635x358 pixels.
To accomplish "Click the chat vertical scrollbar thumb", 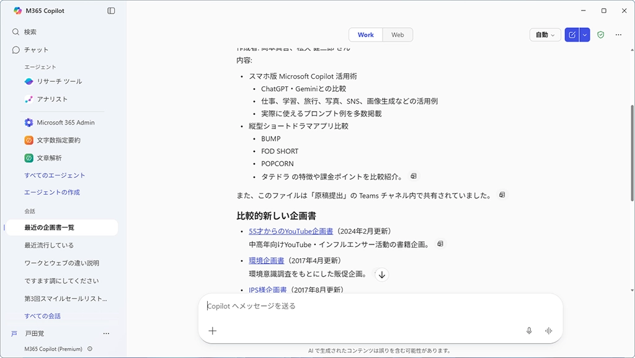I will [632, 153].
